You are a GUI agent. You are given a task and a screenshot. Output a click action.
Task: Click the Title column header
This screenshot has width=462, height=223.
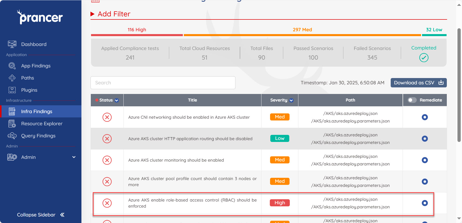[x=192, y=100]
